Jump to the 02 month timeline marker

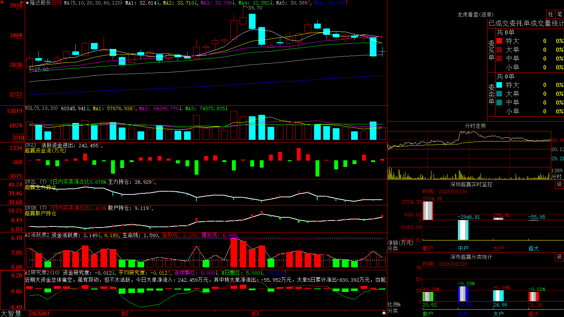coord(125,313)
